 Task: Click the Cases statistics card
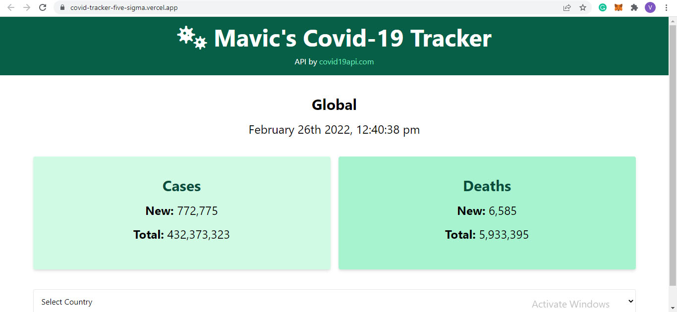pos(182,213)
